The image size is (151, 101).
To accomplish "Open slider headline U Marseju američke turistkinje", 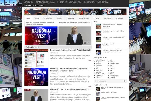I will tap(40, 23).
